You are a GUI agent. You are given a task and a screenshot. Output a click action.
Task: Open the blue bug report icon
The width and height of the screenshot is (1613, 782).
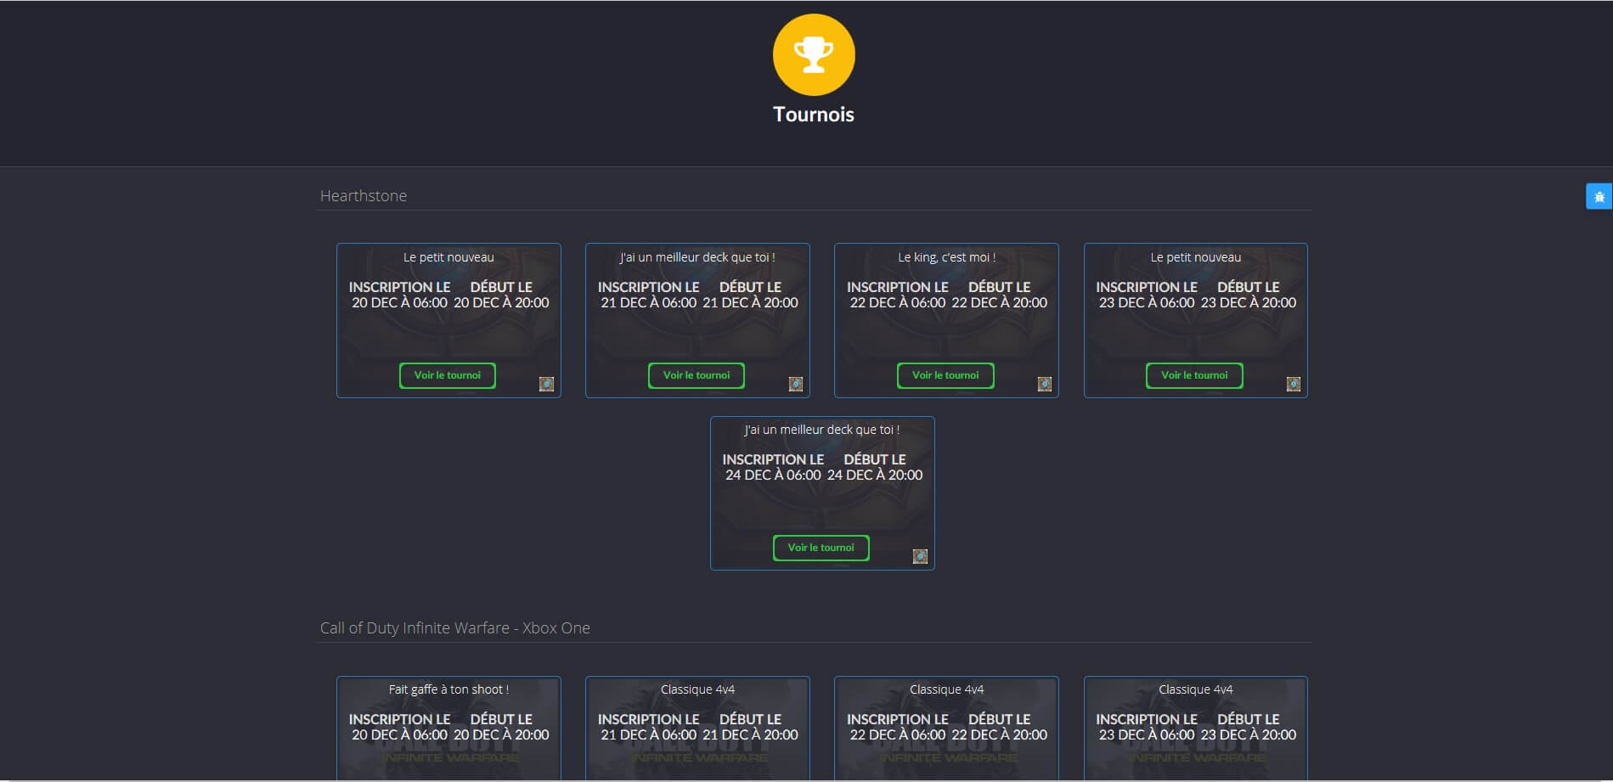pos(1599,196)
